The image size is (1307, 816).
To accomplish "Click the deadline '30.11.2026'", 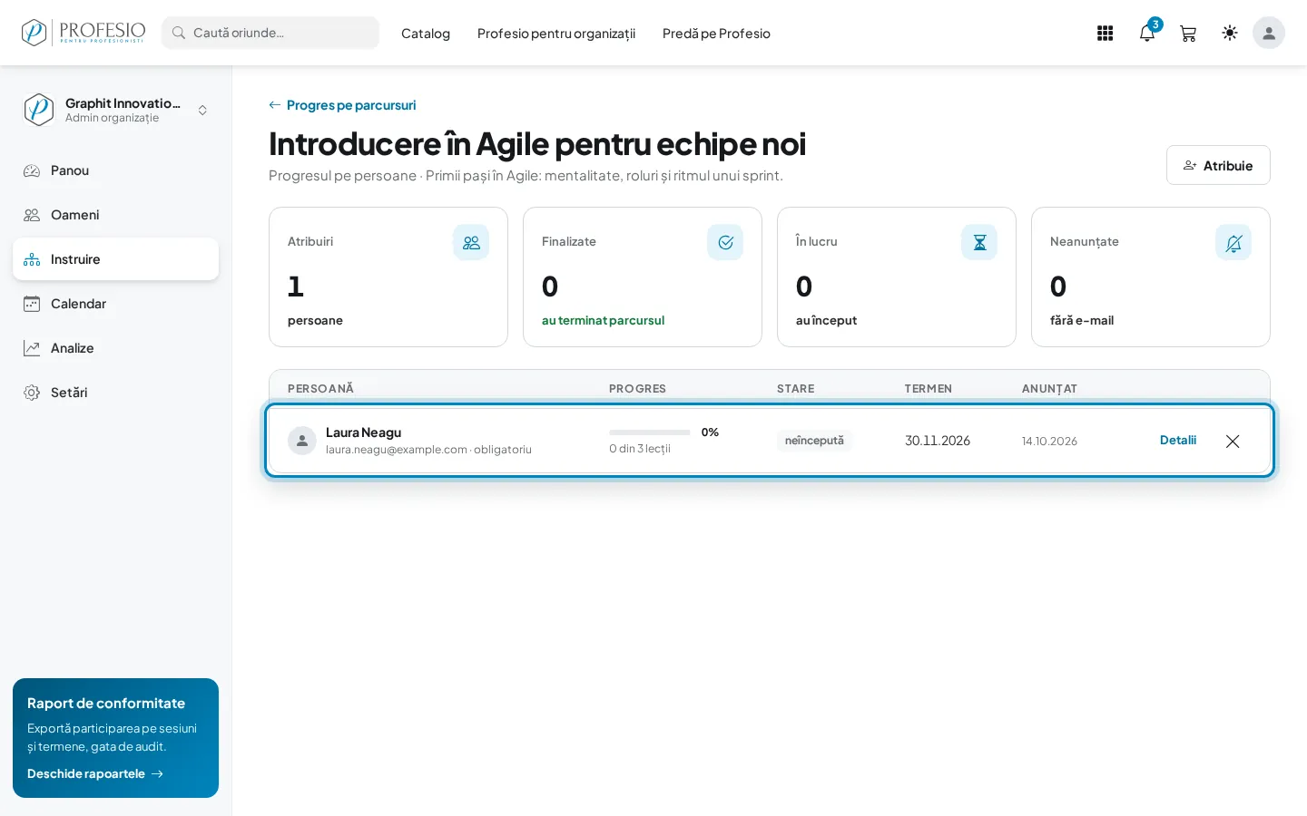I will click(x=938, y=441).
